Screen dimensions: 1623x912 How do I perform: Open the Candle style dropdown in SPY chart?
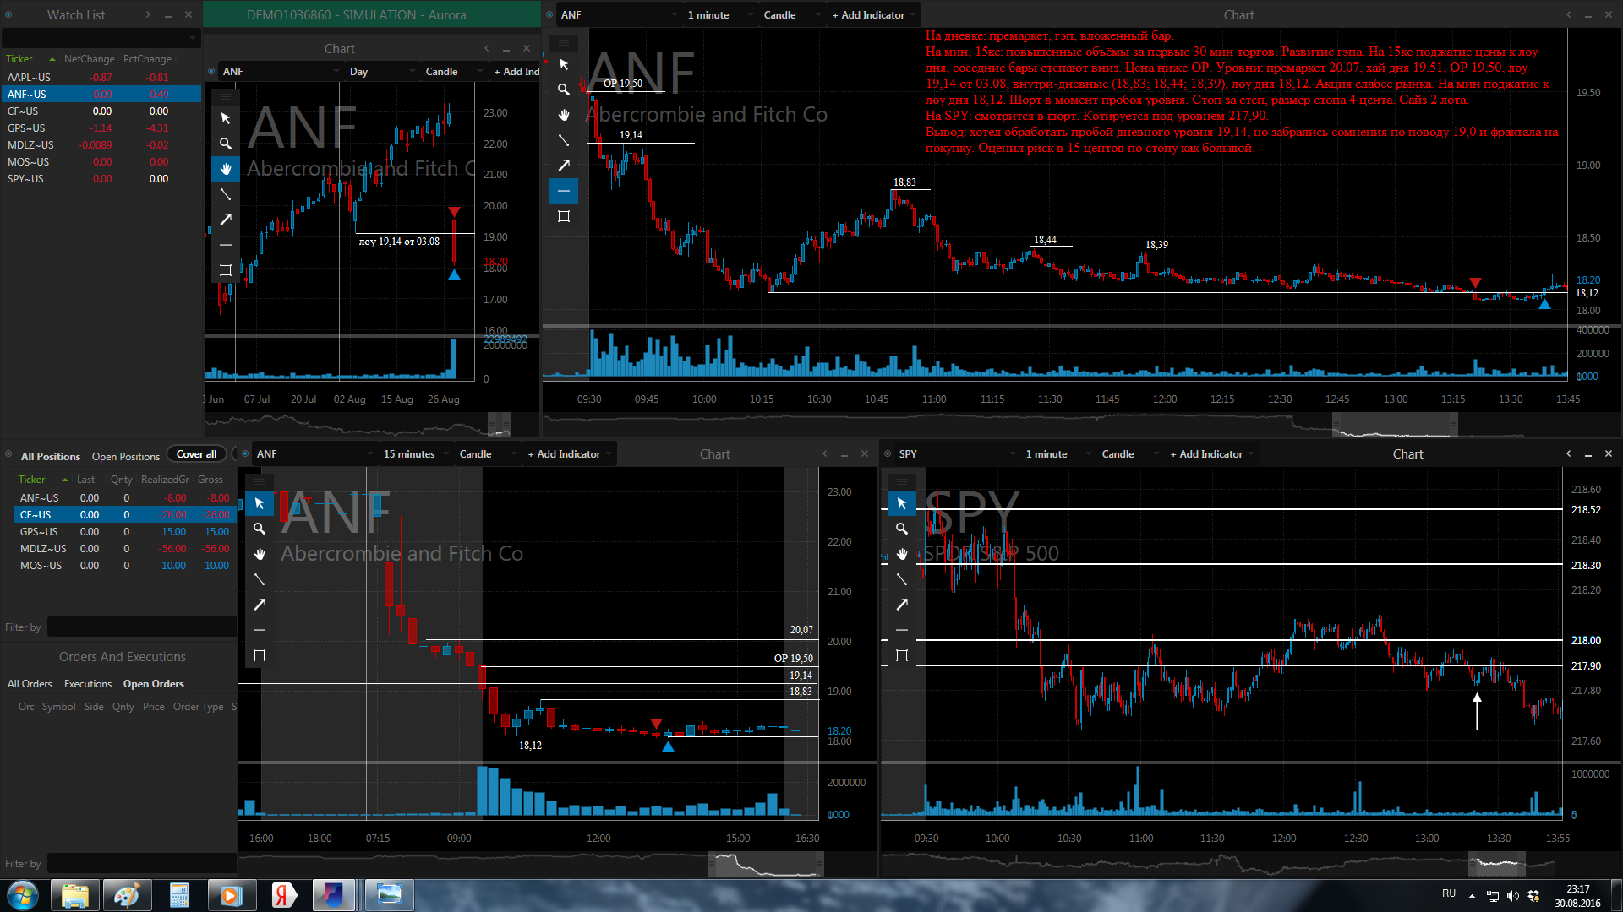click(1129, 454)
